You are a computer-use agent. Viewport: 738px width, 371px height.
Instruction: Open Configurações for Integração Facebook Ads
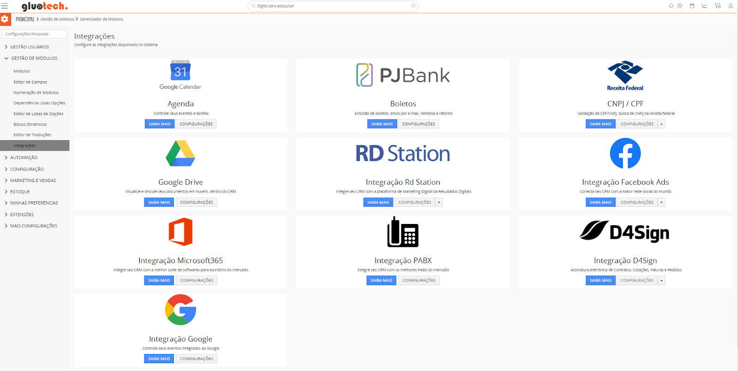point(637,202)
